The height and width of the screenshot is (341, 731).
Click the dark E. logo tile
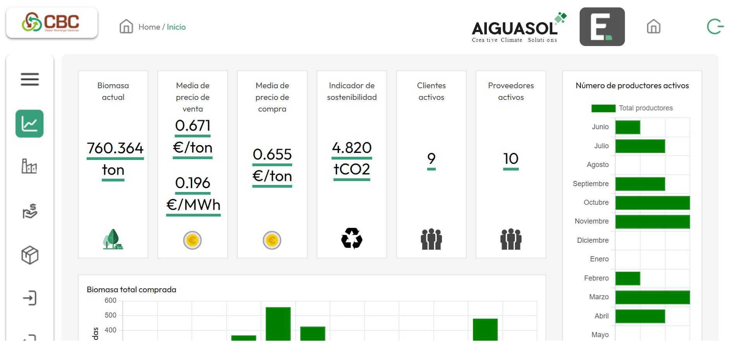tap(602, 27)
